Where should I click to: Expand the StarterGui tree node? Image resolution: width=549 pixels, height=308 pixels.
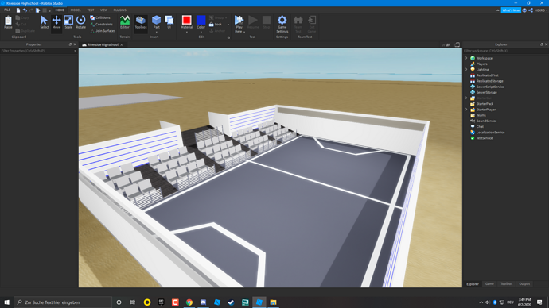pos(466,98)
